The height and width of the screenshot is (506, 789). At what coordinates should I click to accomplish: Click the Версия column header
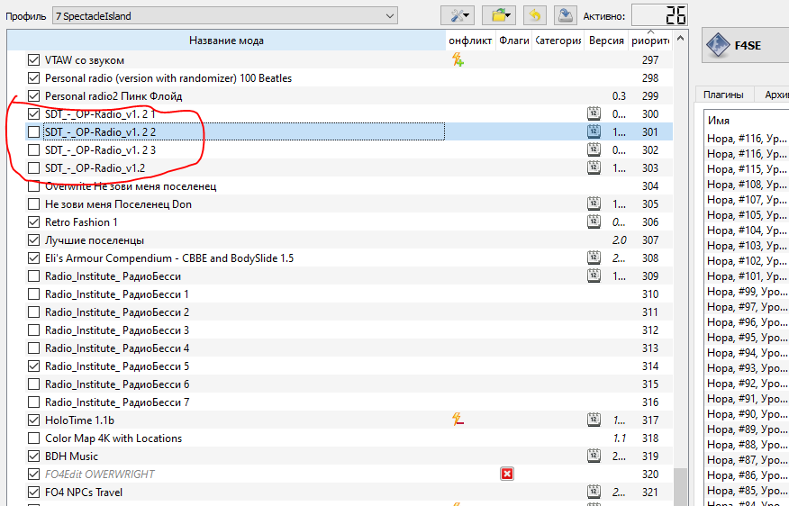(605, 41)
